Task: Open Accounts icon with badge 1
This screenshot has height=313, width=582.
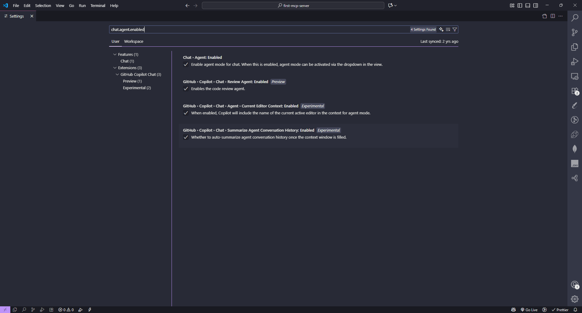Action: tap(575, 284)
